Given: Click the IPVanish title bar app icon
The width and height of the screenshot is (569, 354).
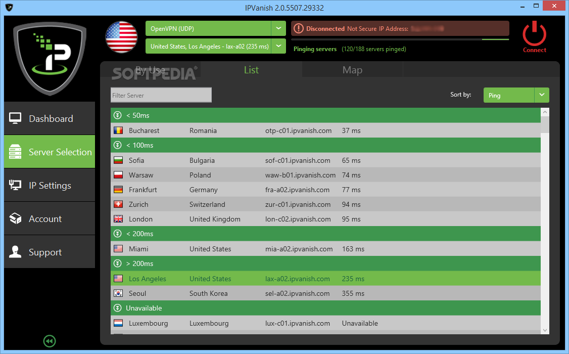Looking at the screenshot, I should coord(9,7).
